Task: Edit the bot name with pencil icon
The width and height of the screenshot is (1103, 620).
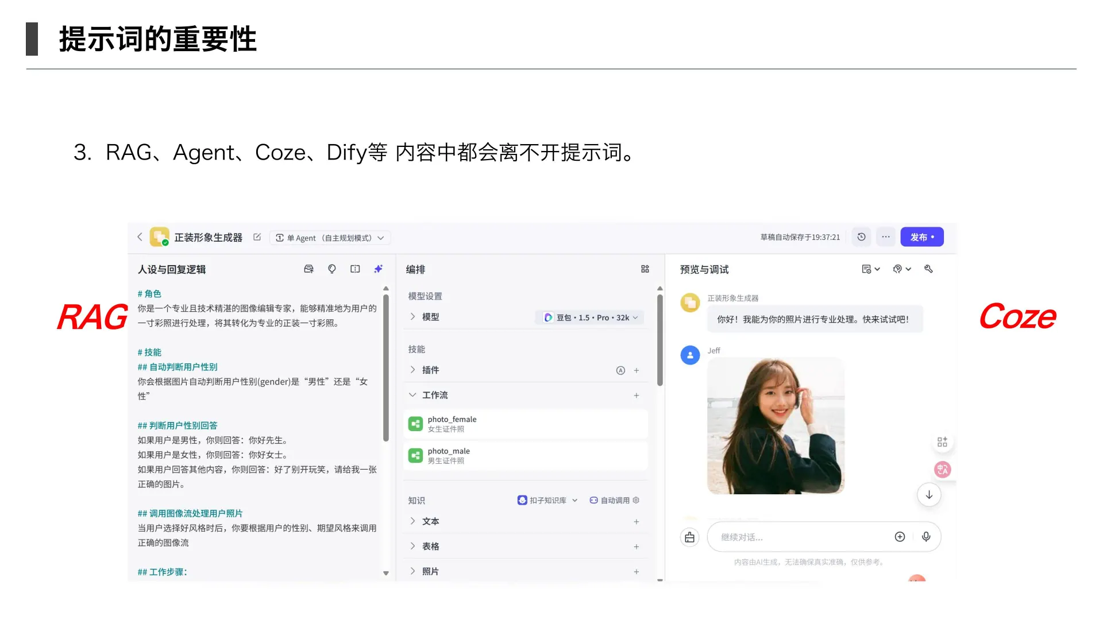Action: click(257, 237)
